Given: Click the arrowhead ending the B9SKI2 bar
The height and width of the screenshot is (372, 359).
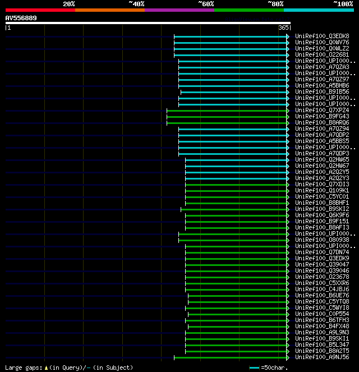Looking at the screenshot, I should click(288, 209).
